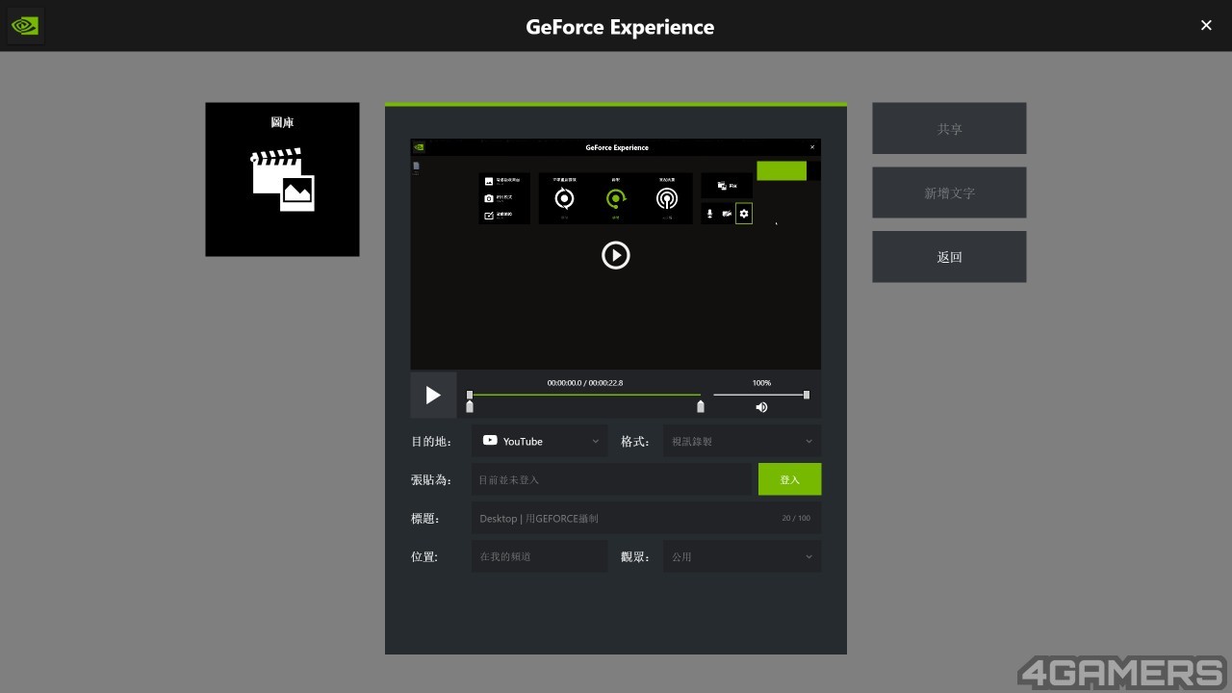1232x693 pixels.
Task: Close the GeForce Experience overlay
Action: (x=1206, y=26)
